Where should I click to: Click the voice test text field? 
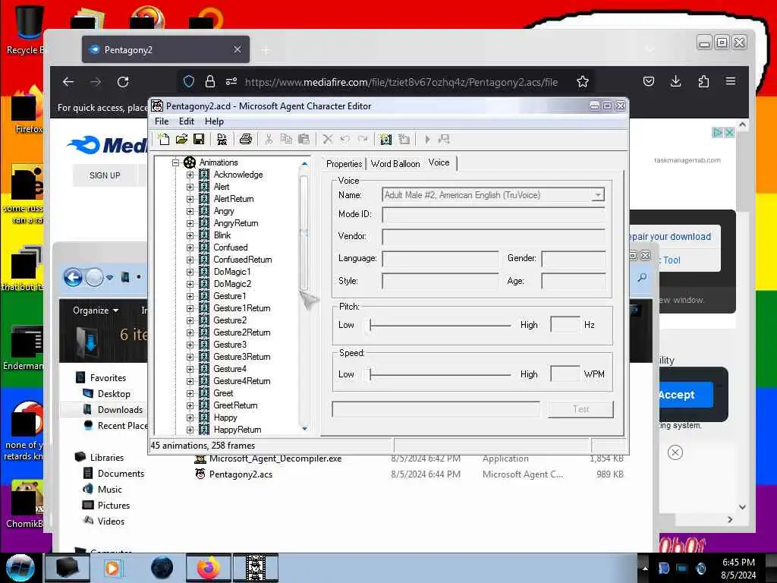436,409
